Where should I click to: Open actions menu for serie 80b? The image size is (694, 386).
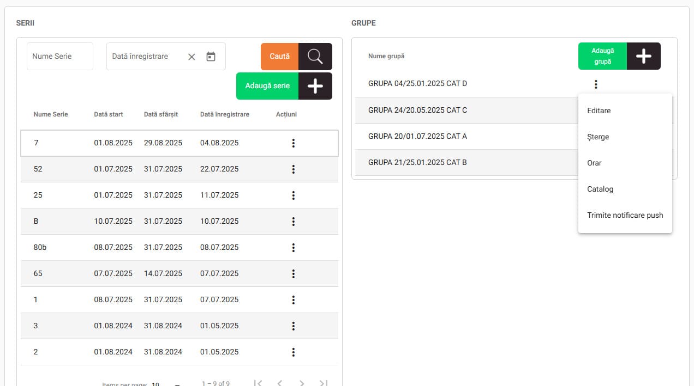[294, 248]
